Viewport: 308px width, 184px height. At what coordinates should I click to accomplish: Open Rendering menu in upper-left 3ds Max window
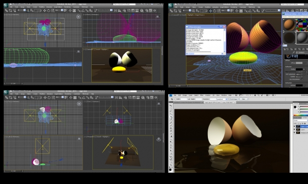[x=67, y=7]
